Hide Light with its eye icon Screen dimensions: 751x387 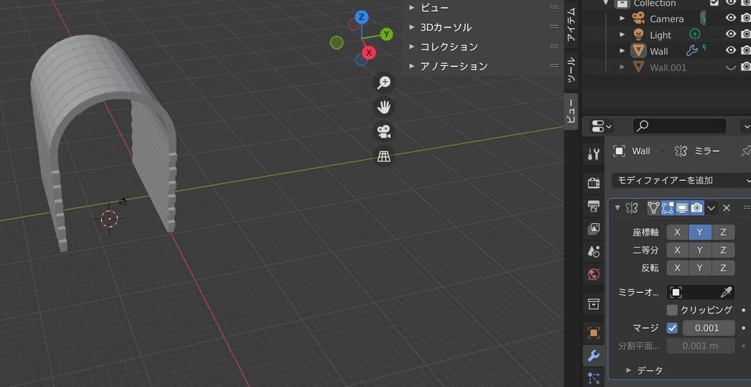730,34
